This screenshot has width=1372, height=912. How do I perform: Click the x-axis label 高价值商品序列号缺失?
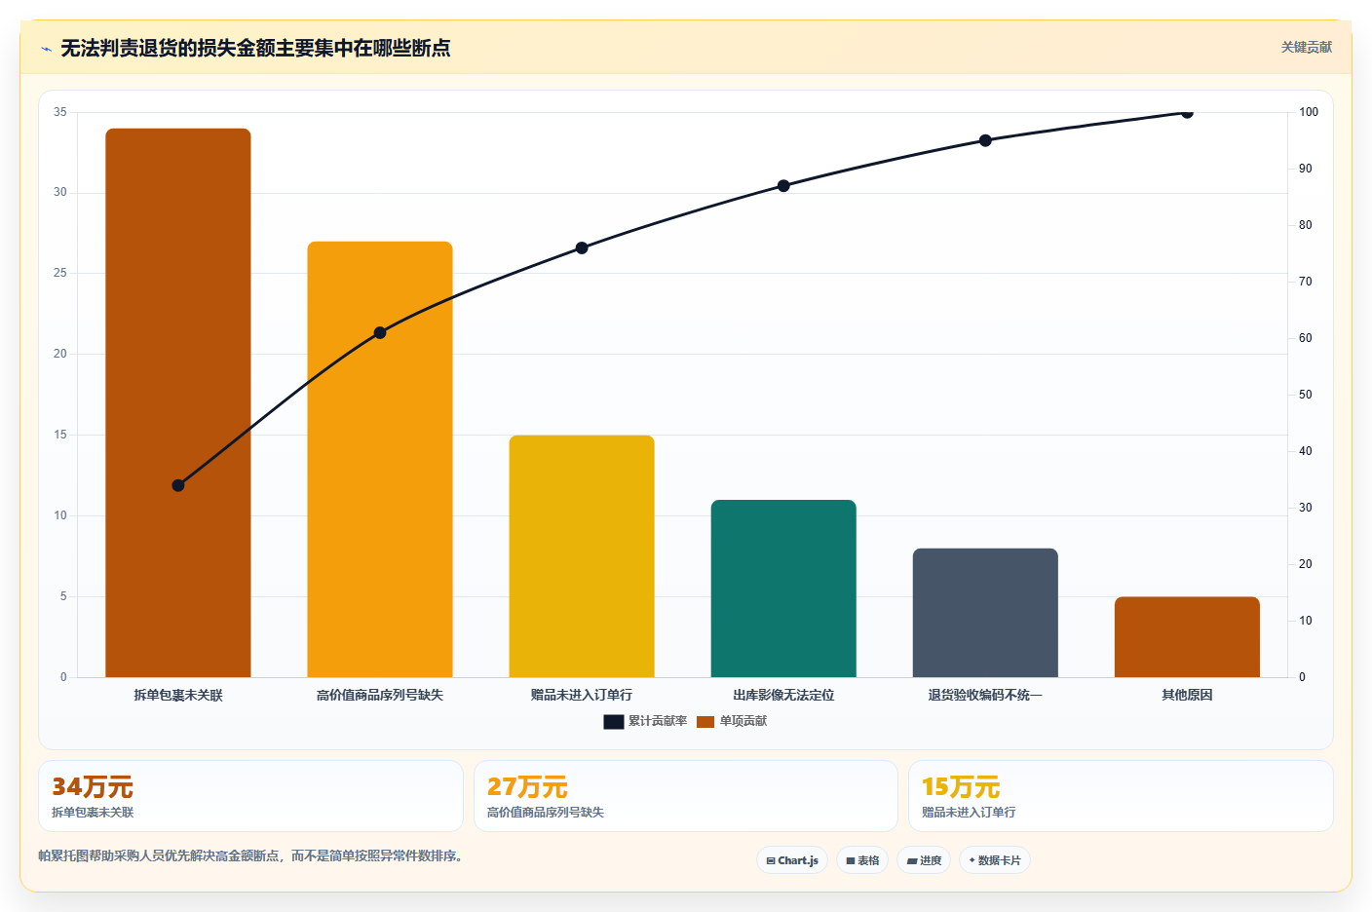pyautogui.click(x=380, y=695)
